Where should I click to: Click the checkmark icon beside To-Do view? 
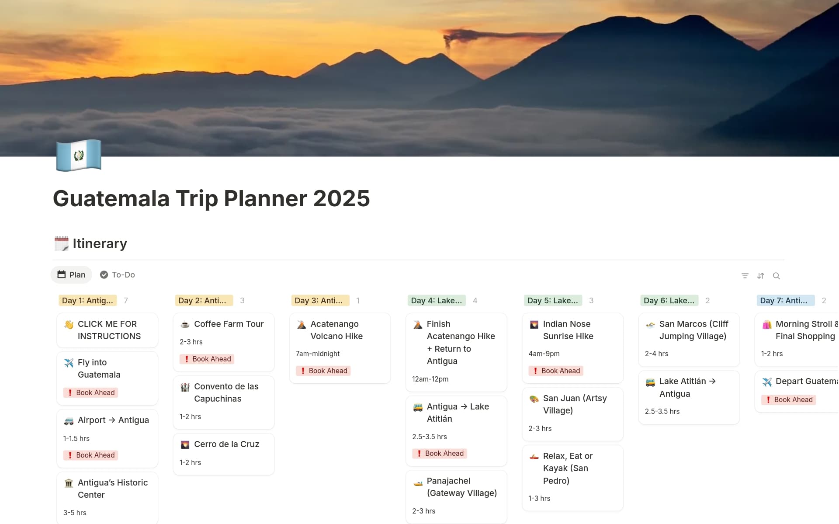(x=104, y=274)
